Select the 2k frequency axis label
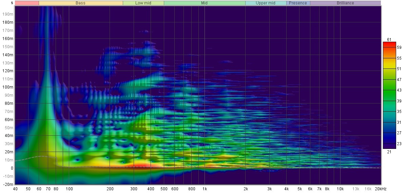 pyautogui.click(x=246, y=189)
